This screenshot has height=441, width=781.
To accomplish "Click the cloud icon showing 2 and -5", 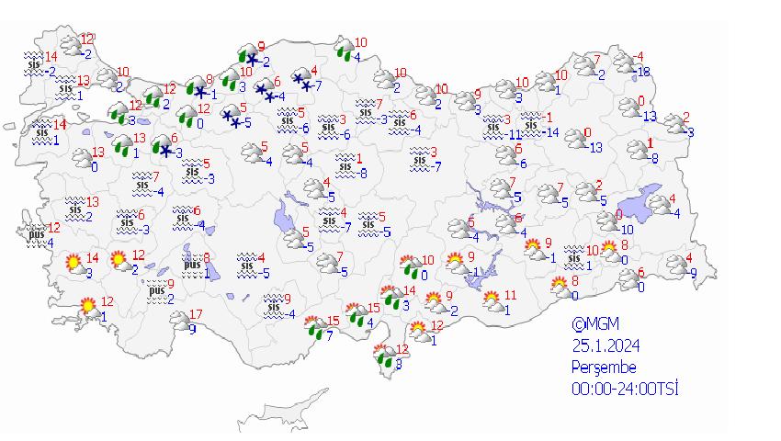I will pyautogui.click(x=586, y=192).
